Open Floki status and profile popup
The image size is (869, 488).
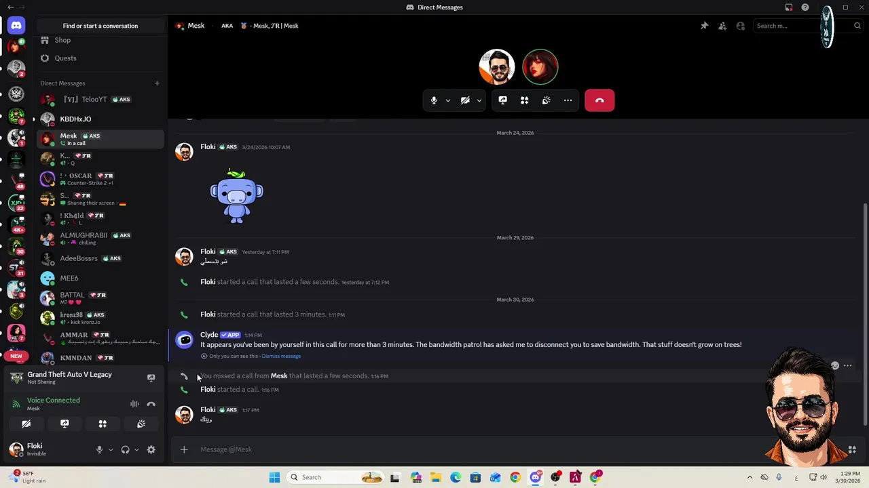point(48,449)
